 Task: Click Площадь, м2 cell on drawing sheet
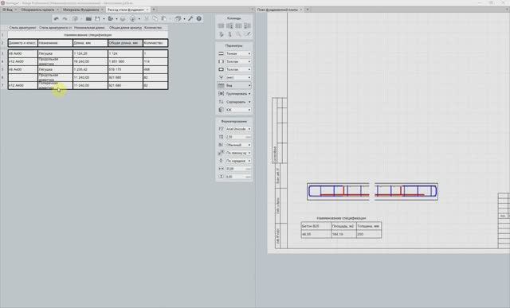coord(343,226)
